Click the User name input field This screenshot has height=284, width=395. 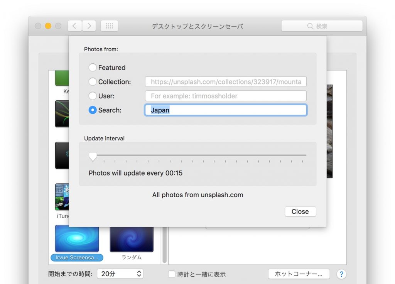[226, 96]
